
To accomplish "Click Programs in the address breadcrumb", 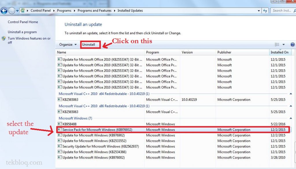I will tap(64, 11).
